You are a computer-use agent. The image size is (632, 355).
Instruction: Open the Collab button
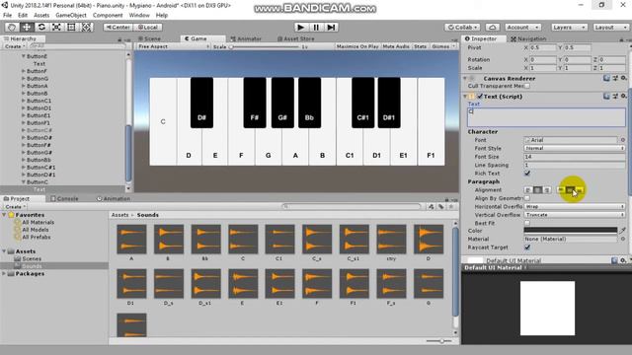(462, 27)
